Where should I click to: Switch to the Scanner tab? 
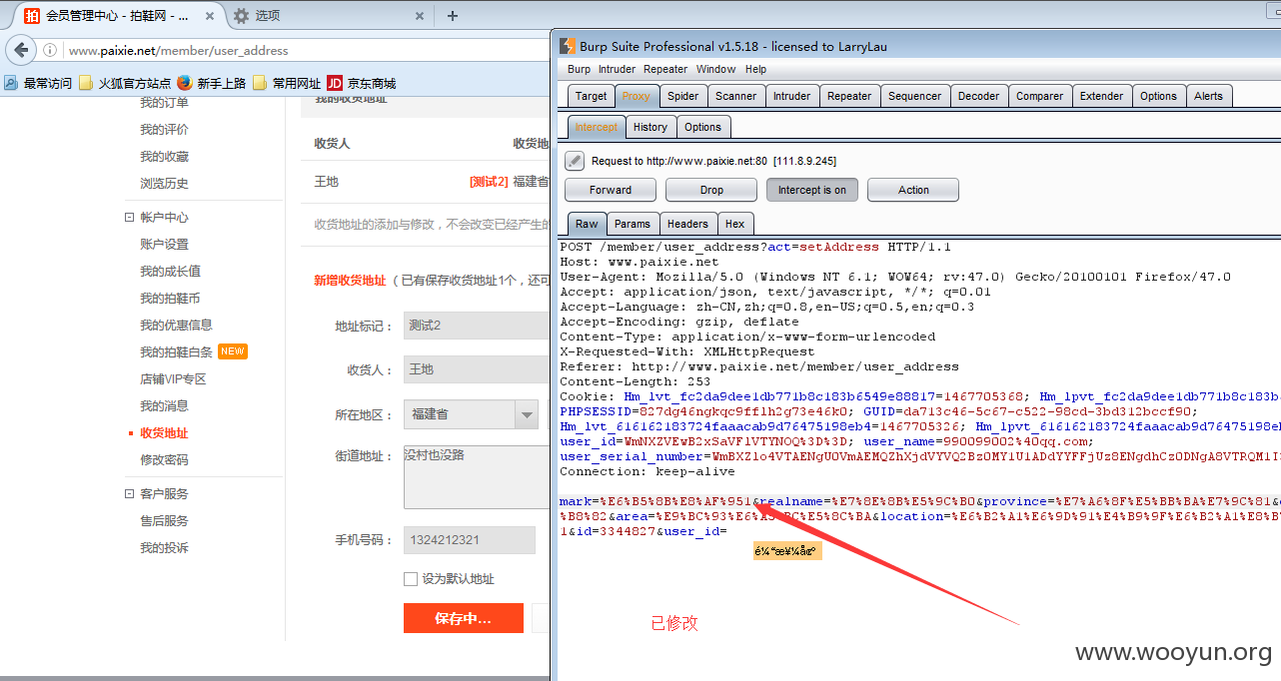735,96
